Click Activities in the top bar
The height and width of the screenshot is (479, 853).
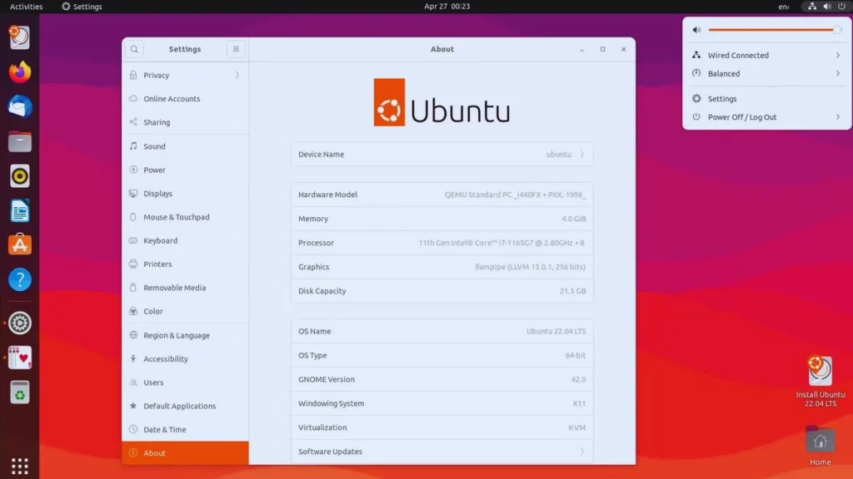pyautogui.click(x=25, y=6)
